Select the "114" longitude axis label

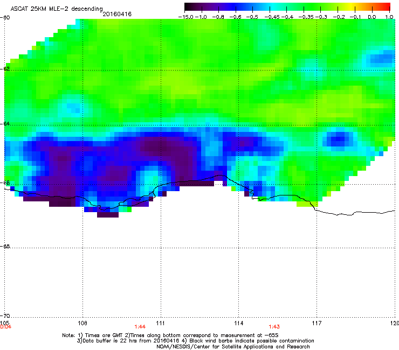(239, 323)
